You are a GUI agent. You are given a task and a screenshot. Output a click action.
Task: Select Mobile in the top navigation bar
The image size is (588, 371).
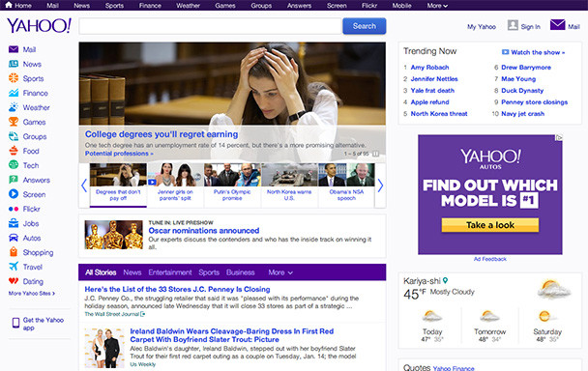coord(401,6)
